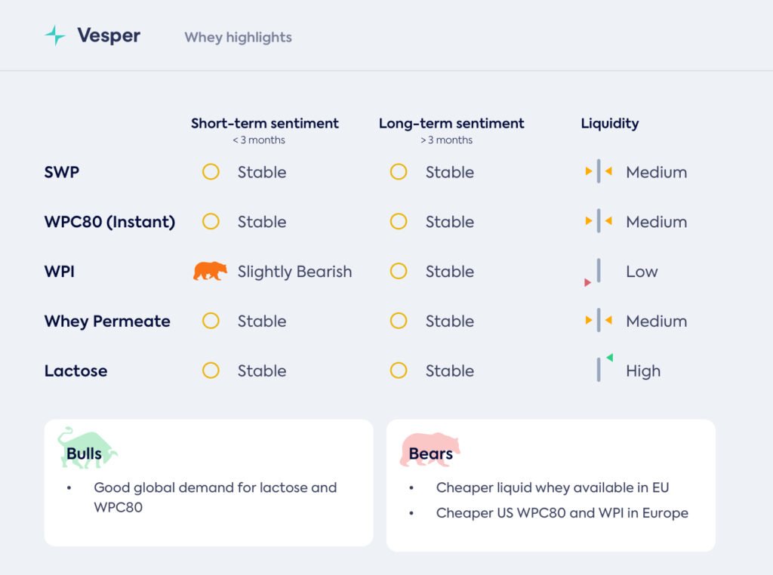Click the Whey Permeate medium liquidity icon

click(599, 321)
